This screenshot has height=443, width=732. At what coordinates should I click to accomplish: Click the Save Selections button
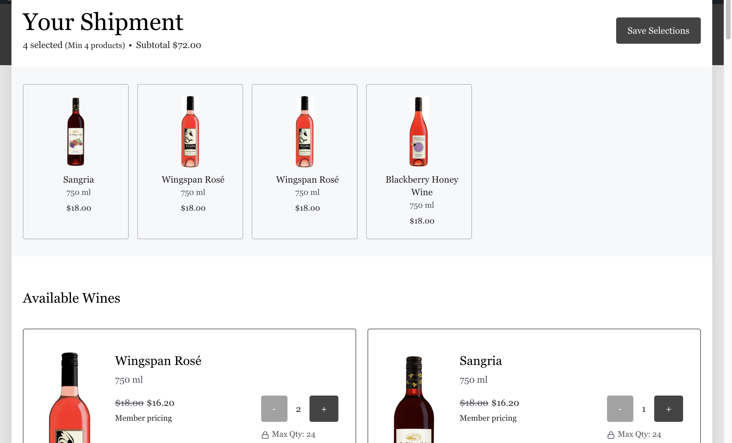(x=658, y=31)
